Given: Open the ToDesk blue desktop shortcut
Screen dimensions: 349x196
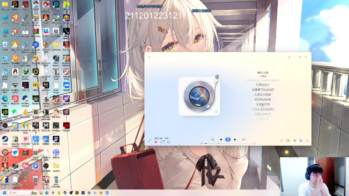Looking at the screenshot, I should pos(15,154).
